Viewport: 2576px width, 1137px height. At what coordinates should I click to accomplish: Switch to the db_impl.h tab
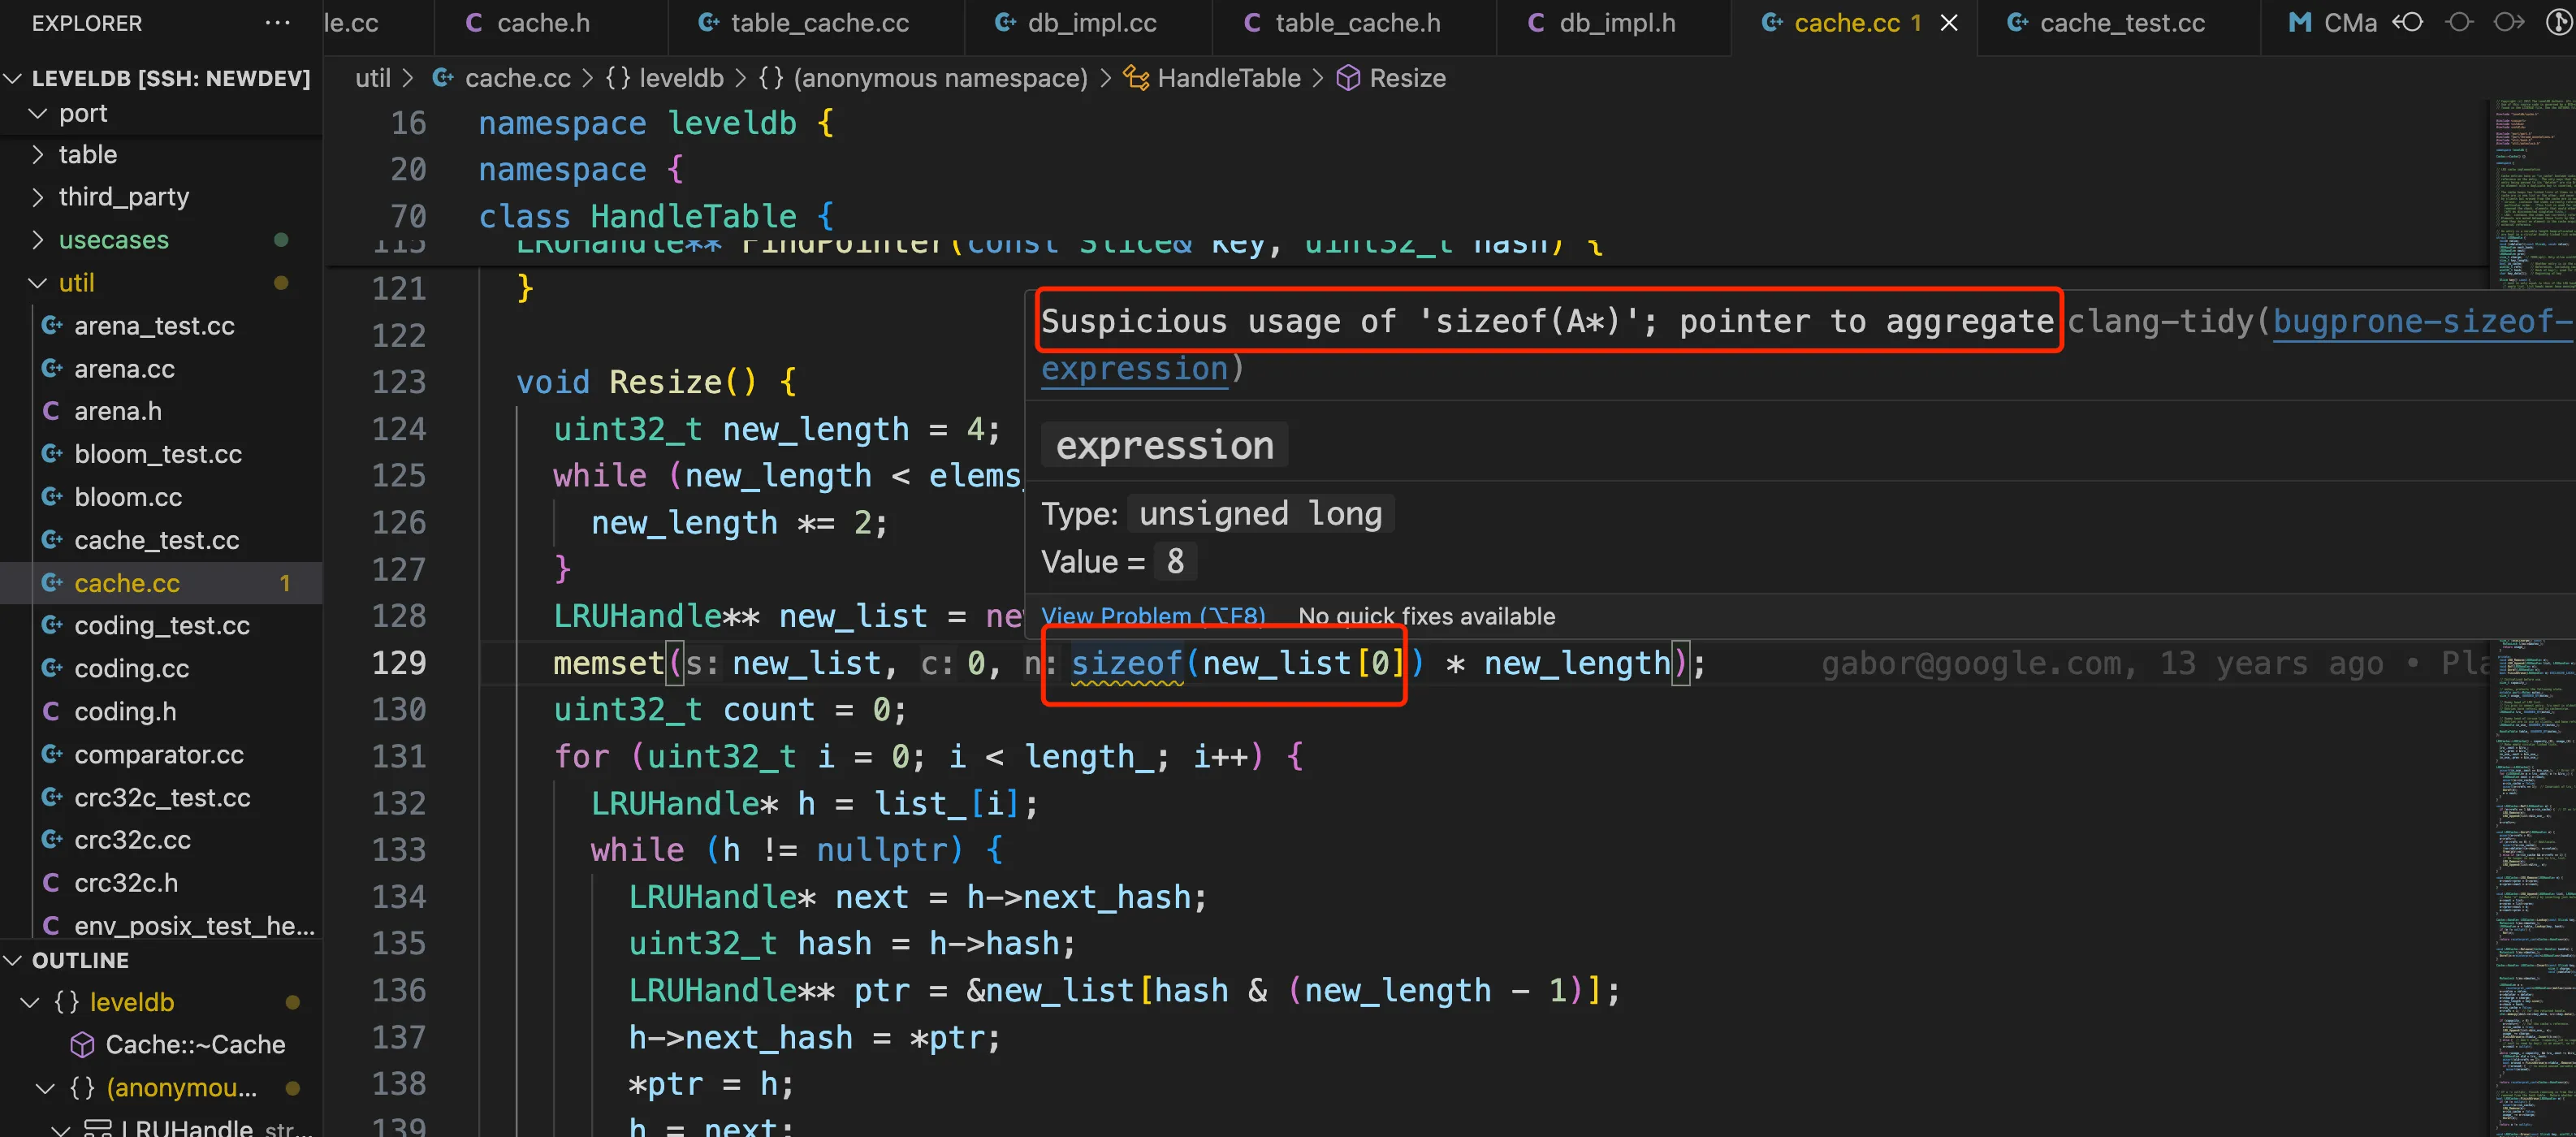click(x=1616, y=23)
